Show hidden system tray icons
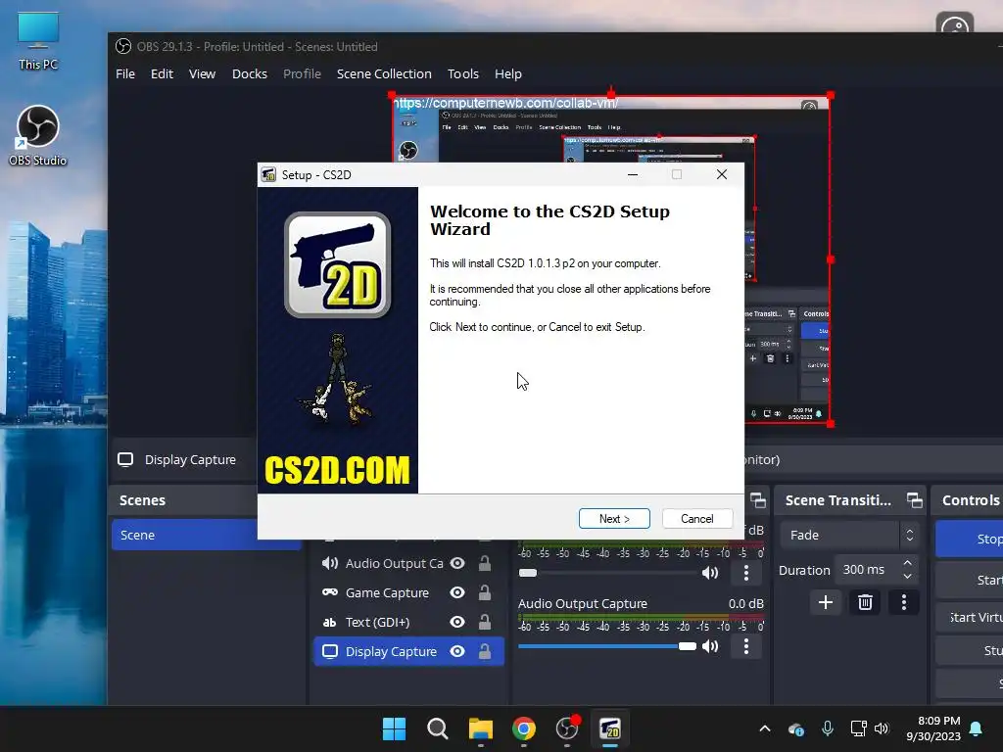 click(x=765, y=728)
